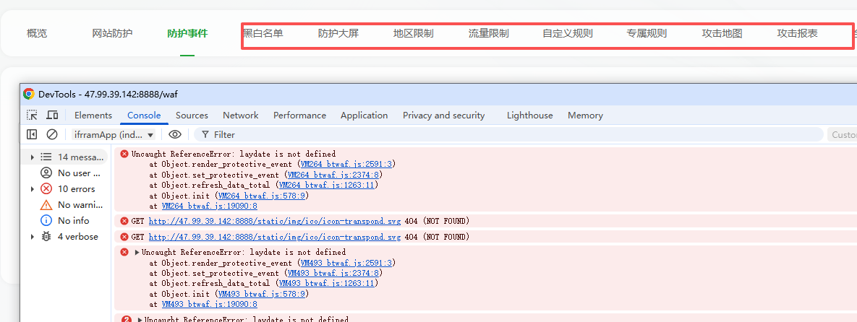Viewport: 857px width, 322px height.
Task: Open VM264 btwaf.js:2374:8 link
Action: pos(333,175)
